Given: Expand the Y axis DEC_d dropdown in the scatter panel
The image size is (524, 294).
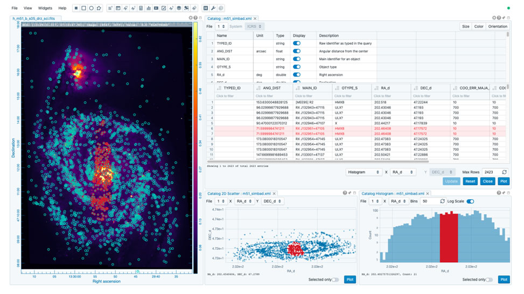Looking at the screenshot, I should (x=273, y=201).
